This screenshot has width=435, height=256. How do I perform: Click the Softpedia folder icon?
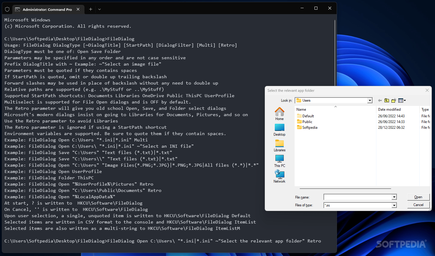pos(299,127)
